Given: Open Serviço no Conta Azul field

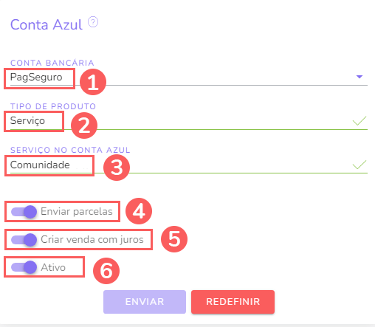Looking at the screenshot, I should [189, 165].
